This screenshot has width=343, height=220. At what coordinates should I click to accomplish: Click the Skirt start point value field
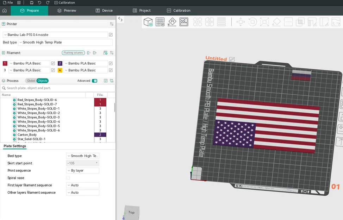[83, 163]
